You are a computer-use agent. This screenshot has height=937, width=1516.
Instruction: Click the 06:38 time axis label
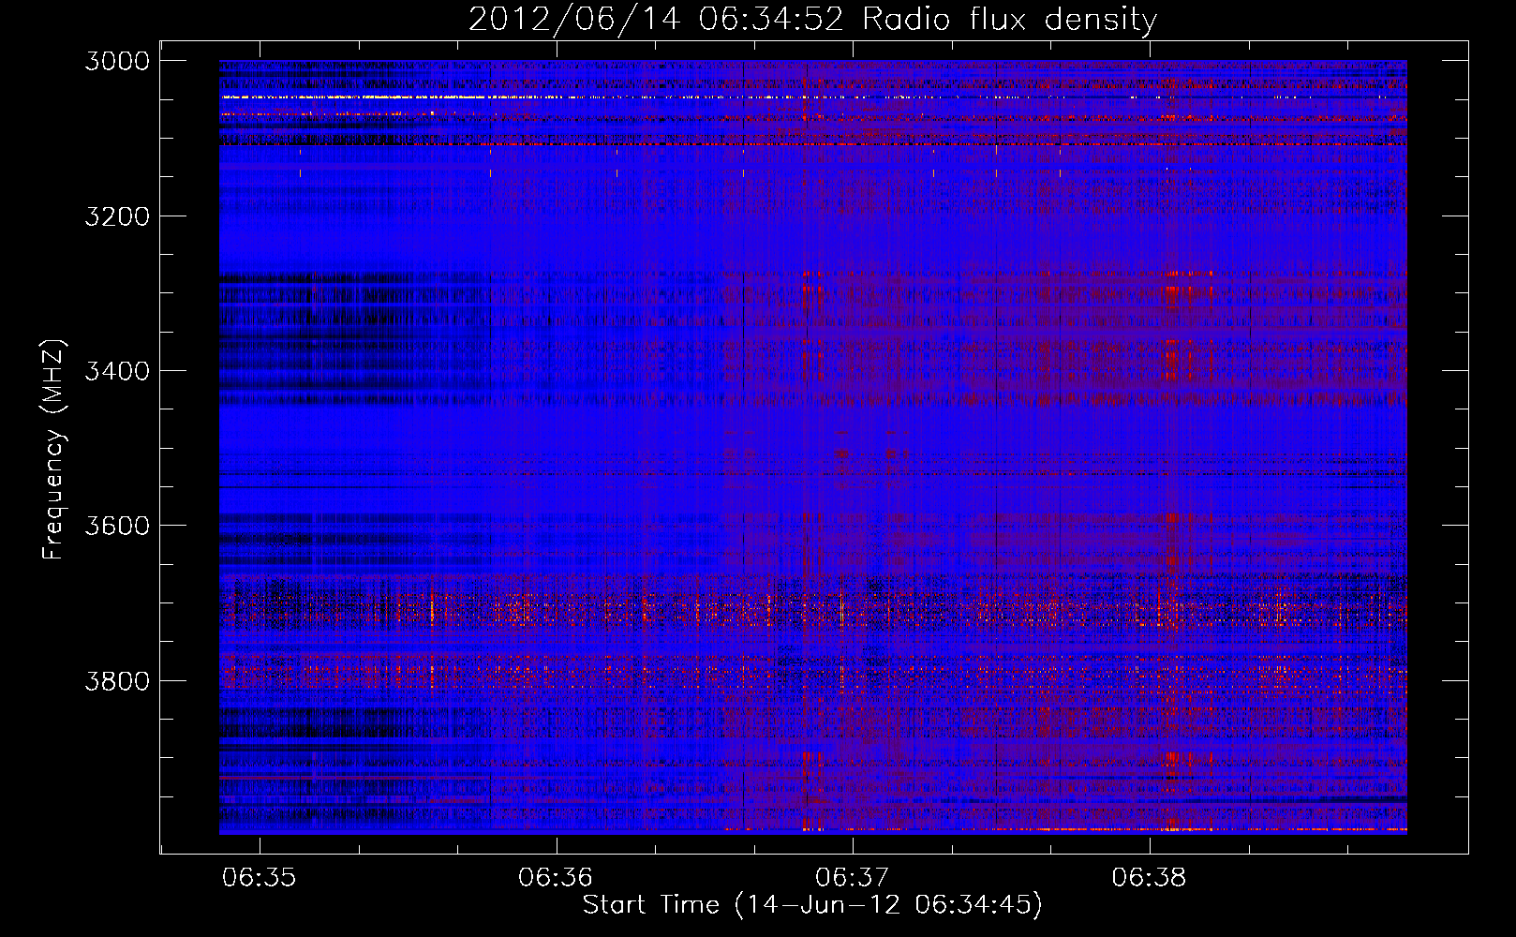point(1149,878)
